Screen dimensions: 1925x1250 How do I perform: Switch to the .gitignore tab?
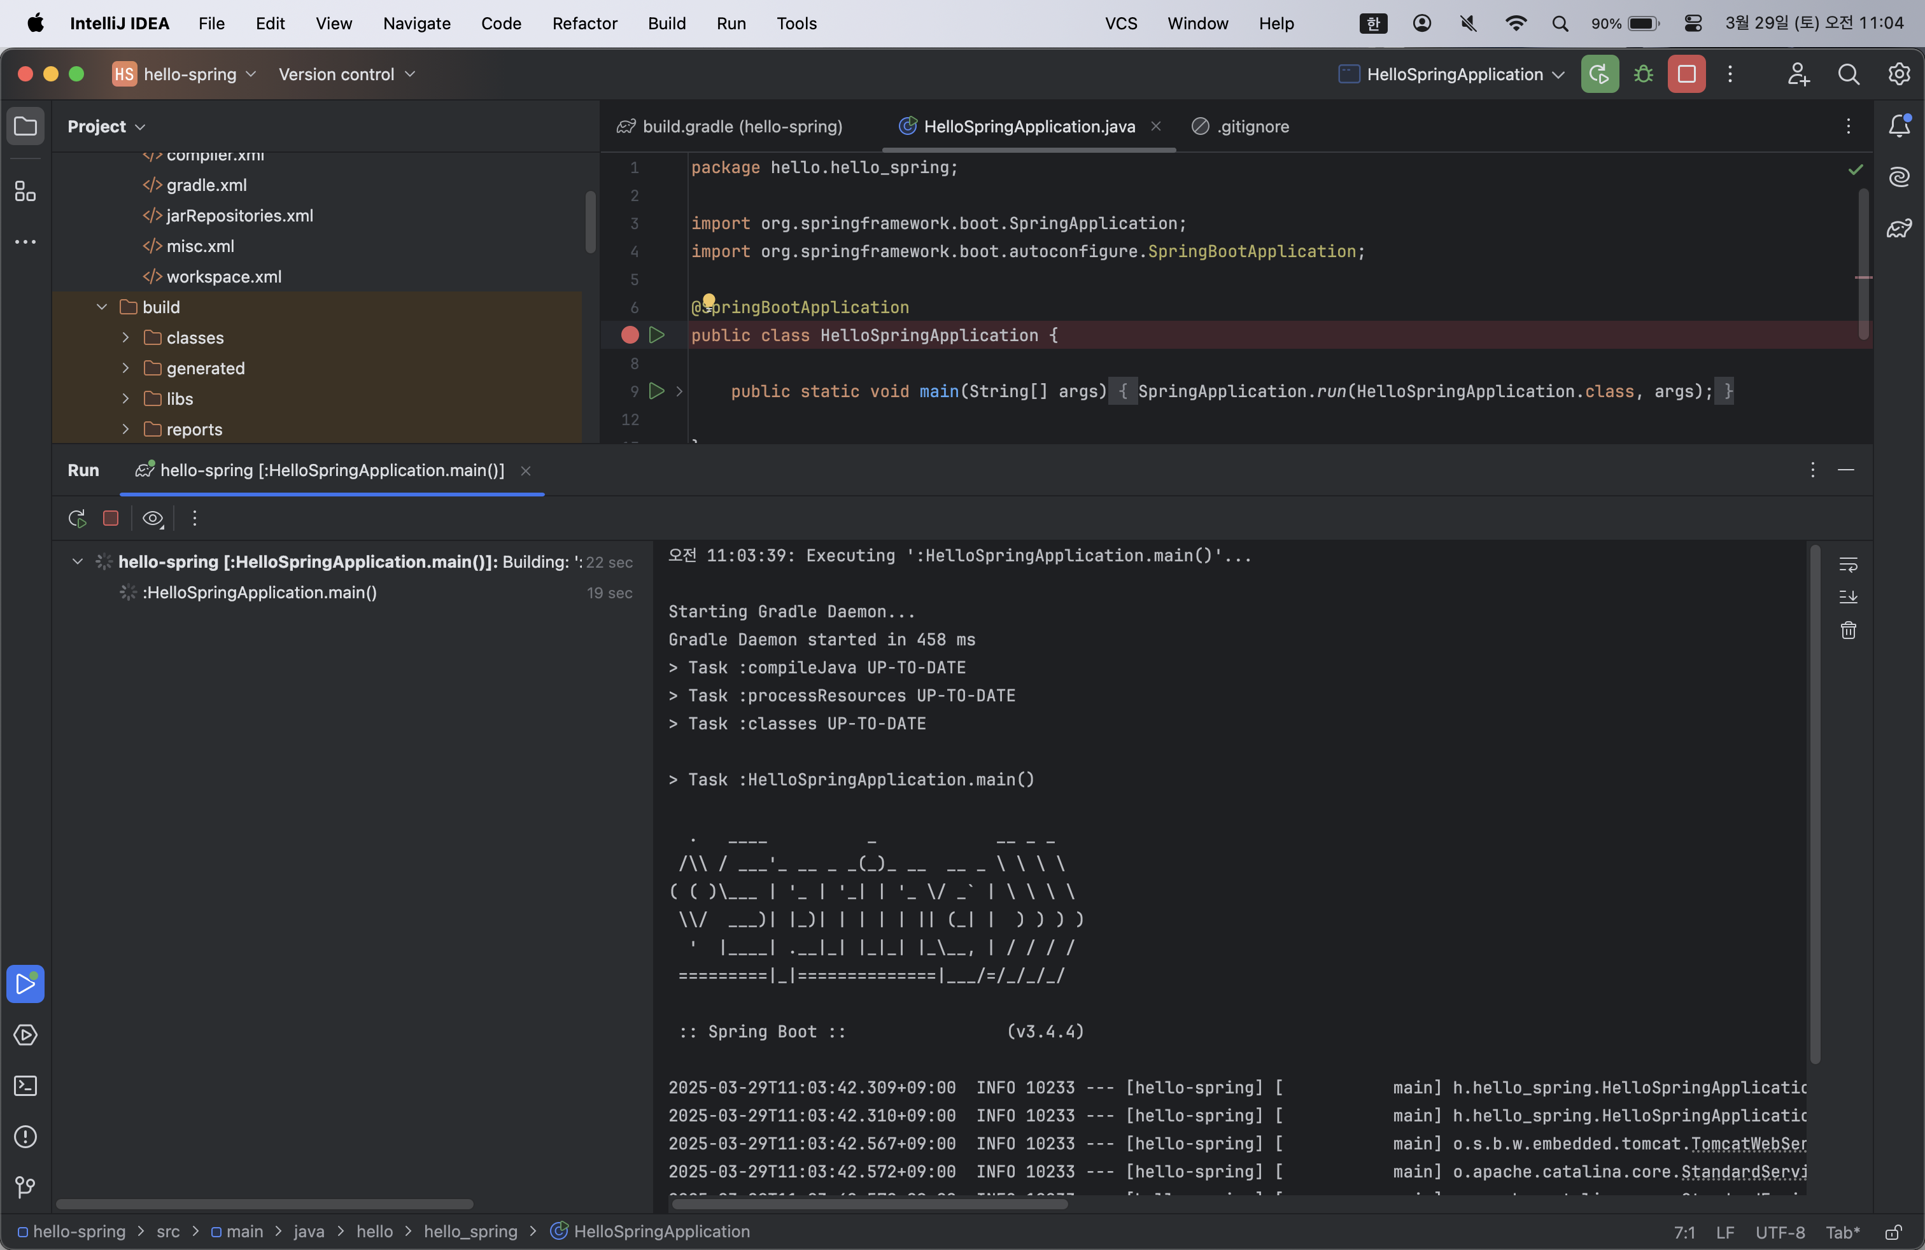click(x=1241, y=126)
